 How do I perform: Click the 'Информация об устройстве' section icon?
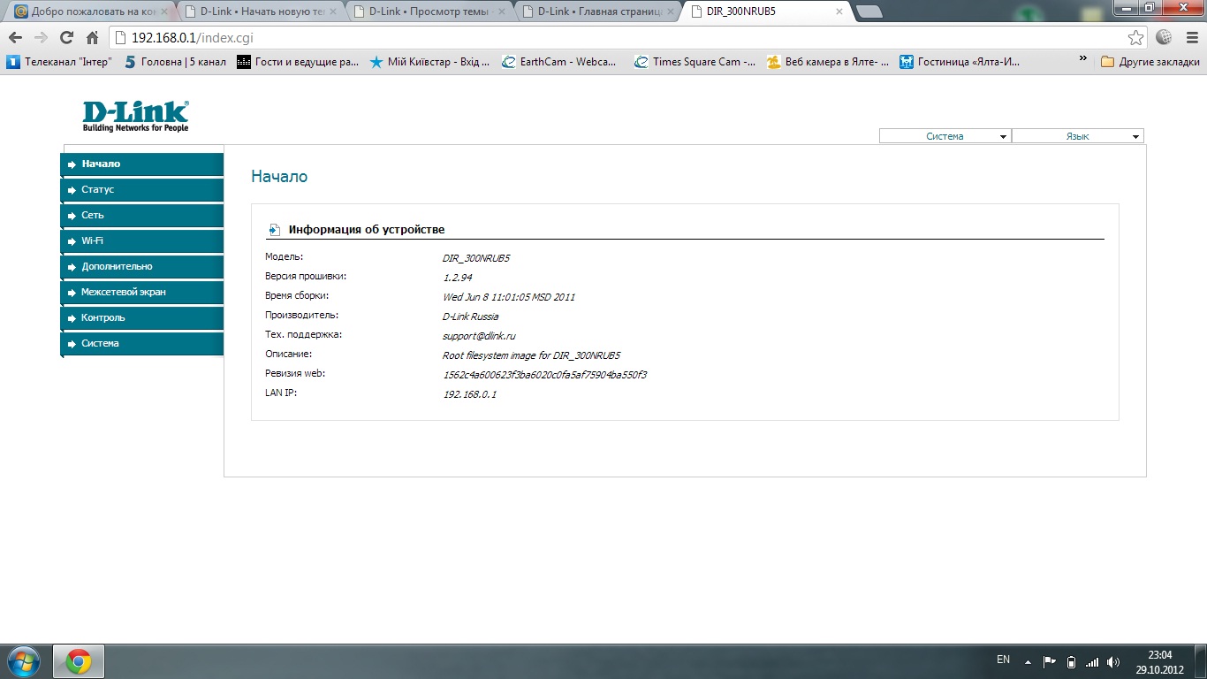pyautogui.click(x=274, y=230)
